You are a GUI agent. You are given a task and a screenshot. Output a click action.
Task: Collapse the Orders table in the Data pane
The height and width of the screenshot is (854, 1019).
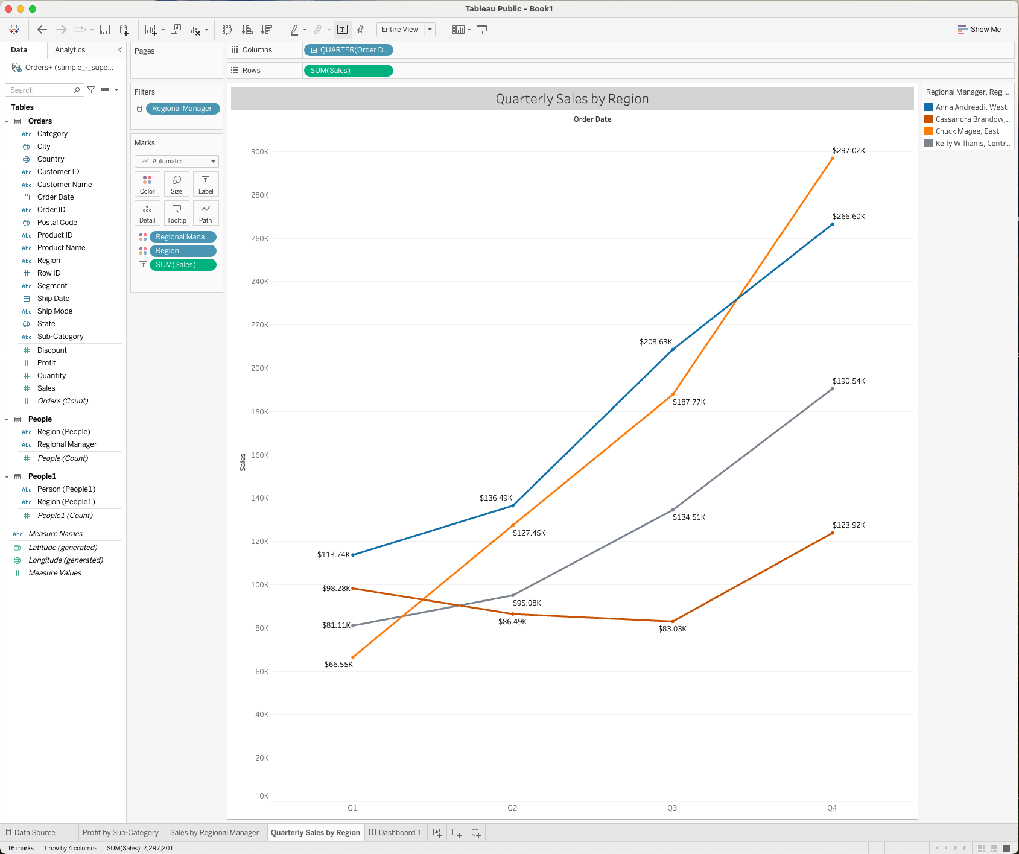[7, 121]
